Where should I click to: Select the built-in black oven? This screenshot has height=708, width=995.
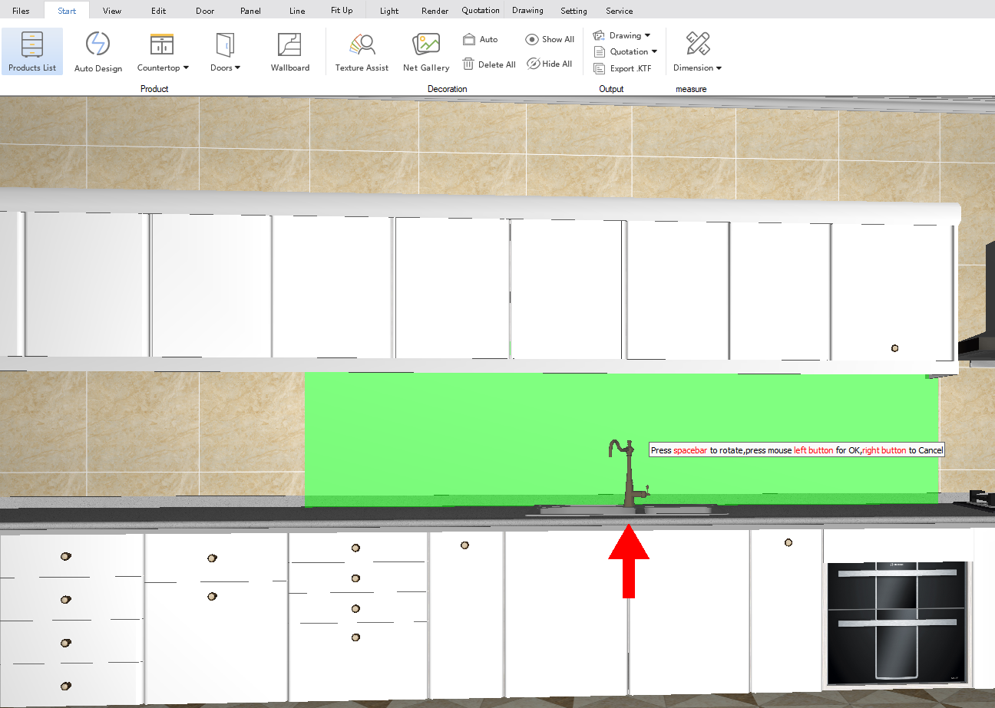point(898,622)
